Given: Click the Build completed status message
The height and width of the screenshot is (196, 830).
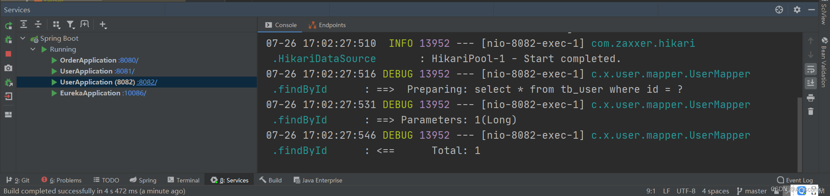Looking at the screenshot, I should 94,191.
